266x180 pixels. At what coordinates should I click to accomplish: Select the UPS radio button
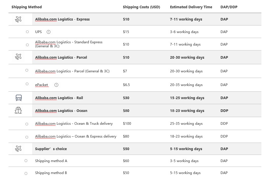pyautogui.click(x=27, y=32)
